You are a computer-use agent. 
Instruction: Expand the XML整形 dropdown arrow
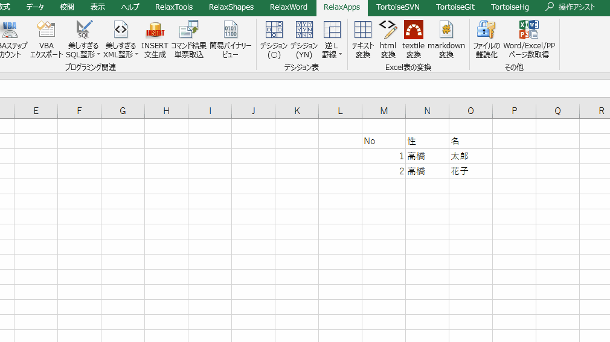pyautogui.click(x=136, y=55)
